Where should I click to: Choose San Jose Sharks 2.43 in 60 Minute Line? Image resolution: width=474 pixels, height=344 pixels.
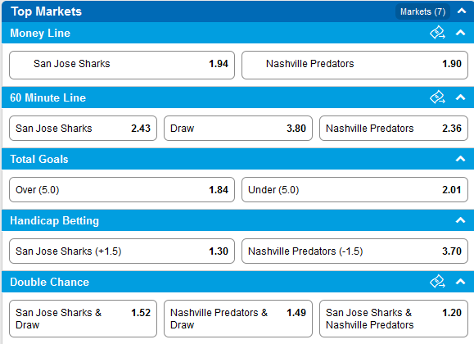tap(84, 129)
